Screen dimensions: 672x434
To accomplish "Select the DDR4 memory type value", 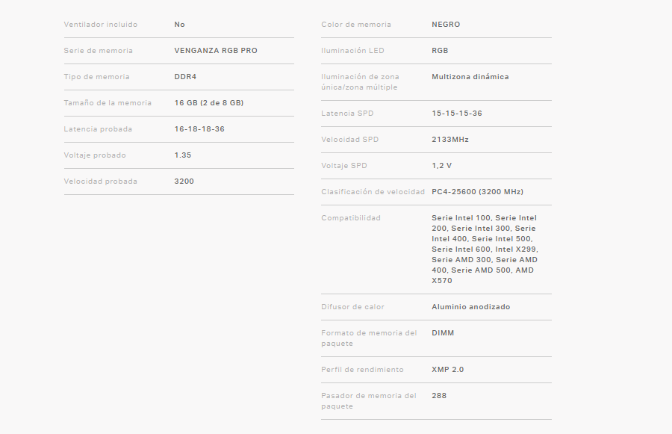I will coord(185,77).
